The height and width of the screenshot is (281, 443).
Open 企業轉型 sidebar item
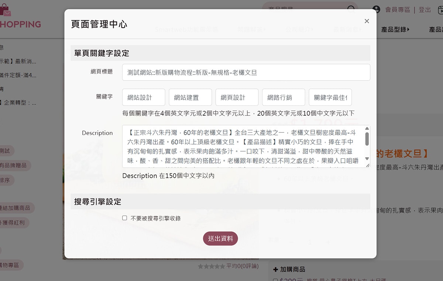click(18, 103)
